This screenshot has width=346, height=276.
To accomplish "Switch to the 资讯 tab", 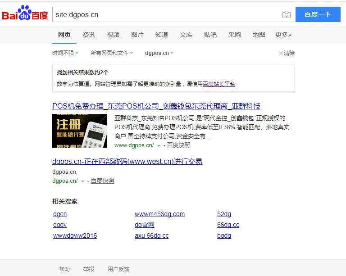I will click(x=89, y=35).
